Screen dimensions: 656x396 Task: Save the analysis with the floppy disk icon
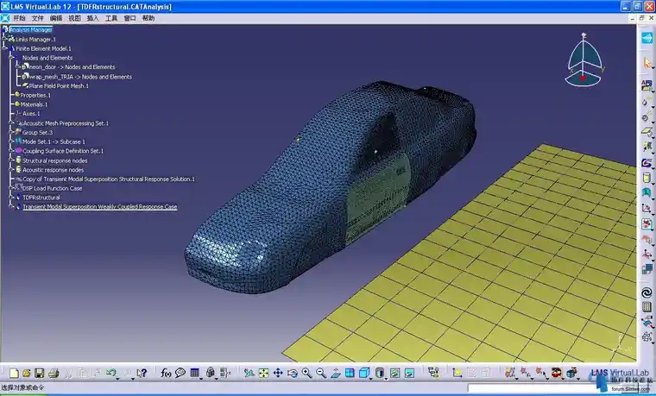(40, 373)
